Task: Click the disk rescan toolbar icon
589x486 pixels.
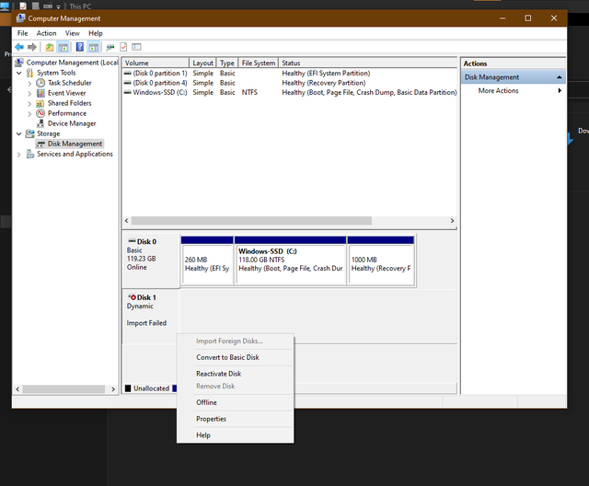Action: 110,47
